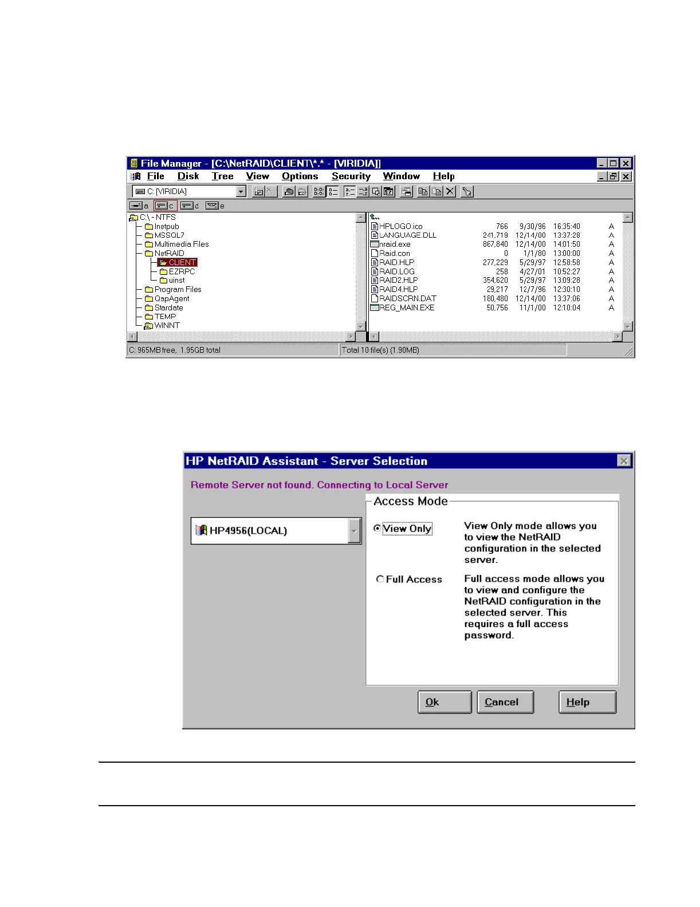The height and width of the screenshot is (907, 700).
Task: Open the C: [VIRIDIA] drive dropdown
Action: coord(241,192)
